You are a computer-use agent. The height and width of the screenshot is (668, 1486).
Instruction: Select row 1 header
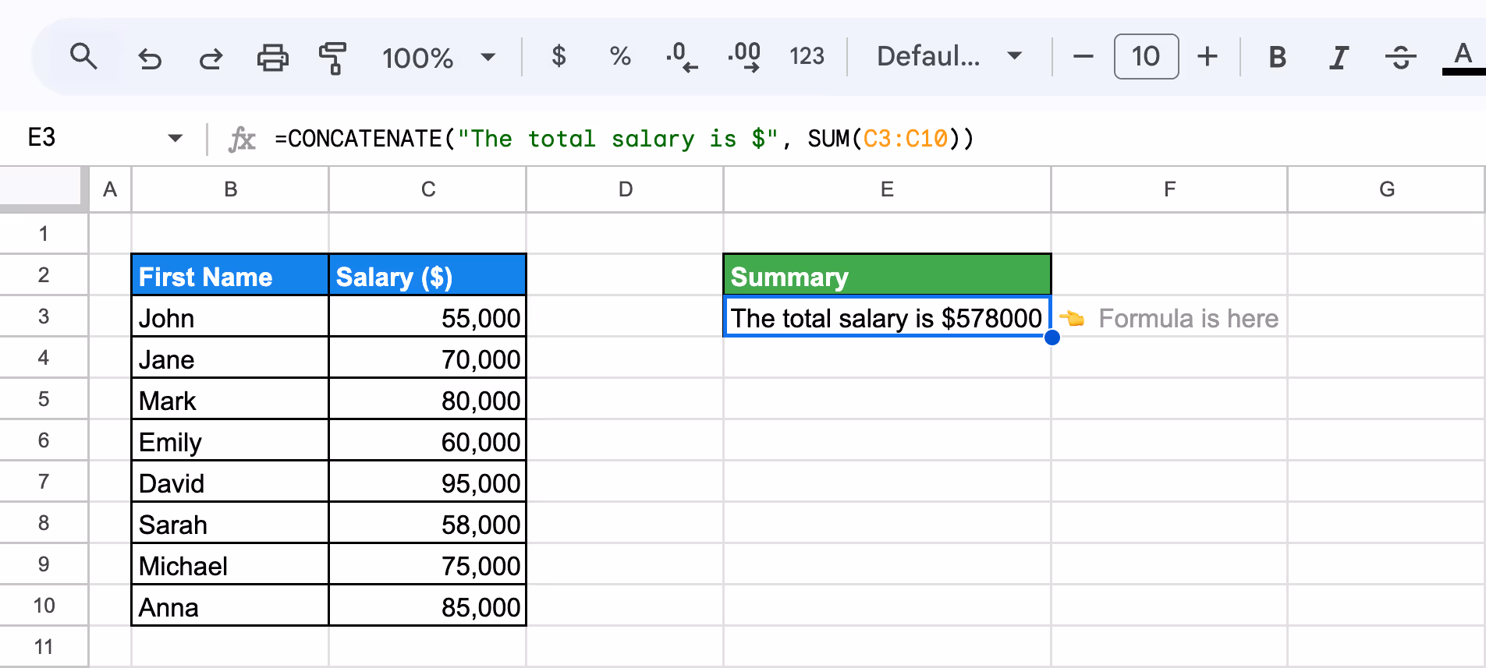[44, 233]
